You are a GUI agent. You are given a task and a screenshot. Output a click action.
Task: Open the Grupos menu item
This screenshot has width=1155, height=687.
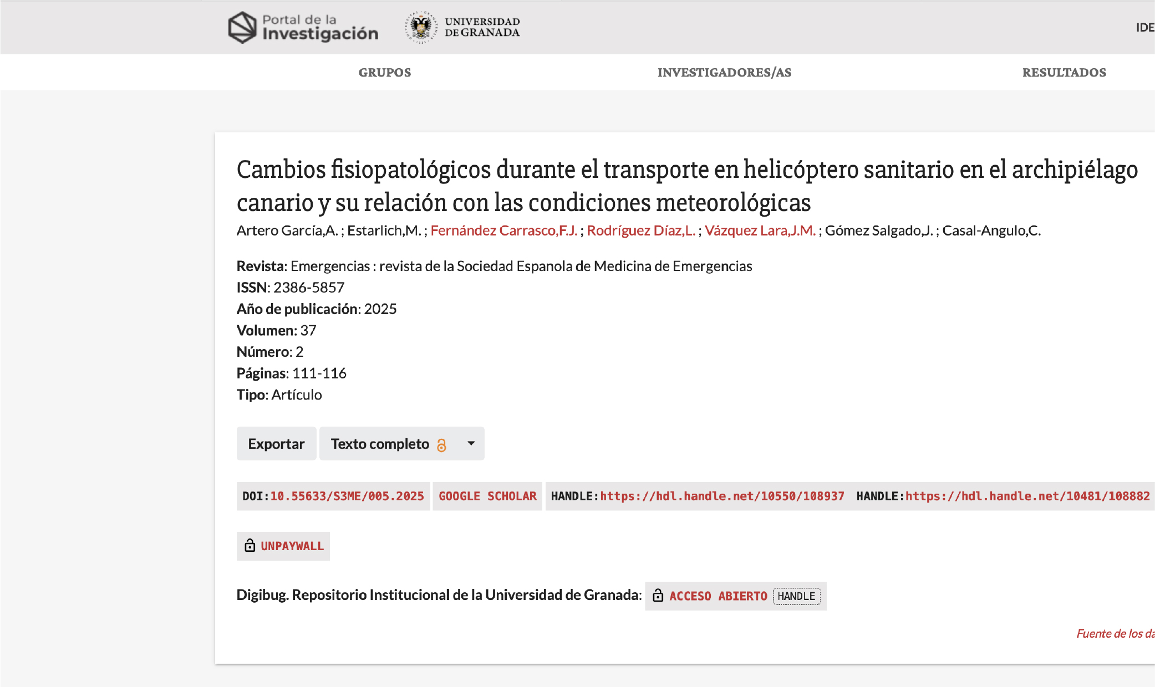point(385,73)
